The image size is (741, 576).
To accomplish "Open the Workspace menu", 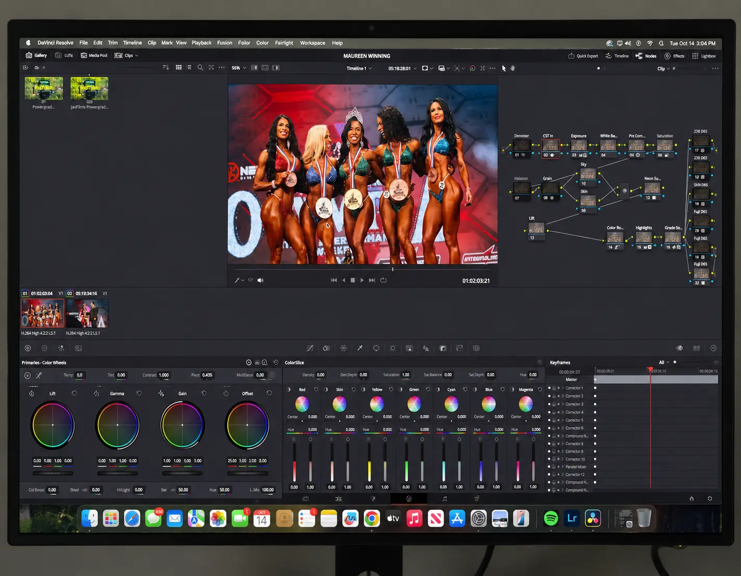I will pyautogui.click(x=313, y=43).
